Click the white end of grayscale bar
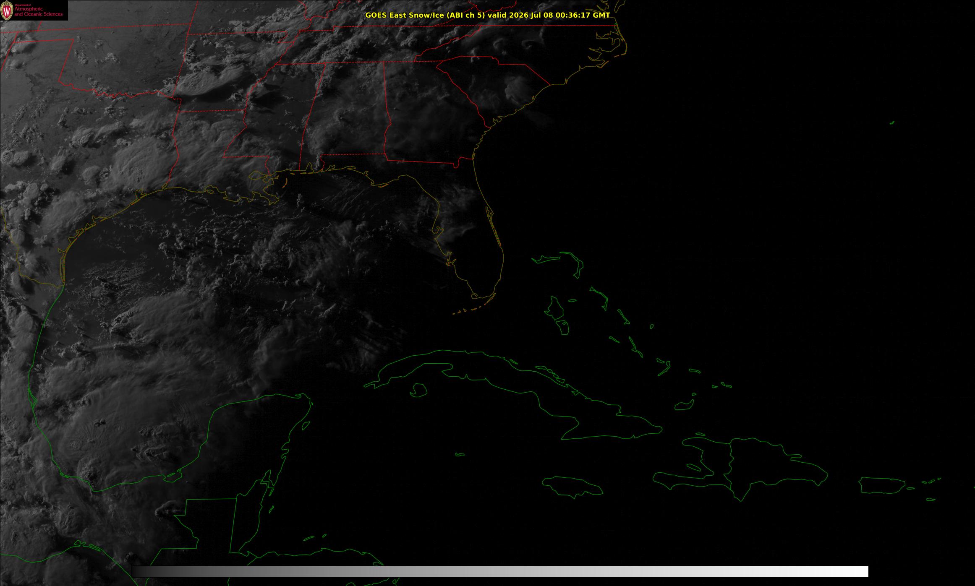This screenshot has height=586, width=975. (x=856, y=571)
